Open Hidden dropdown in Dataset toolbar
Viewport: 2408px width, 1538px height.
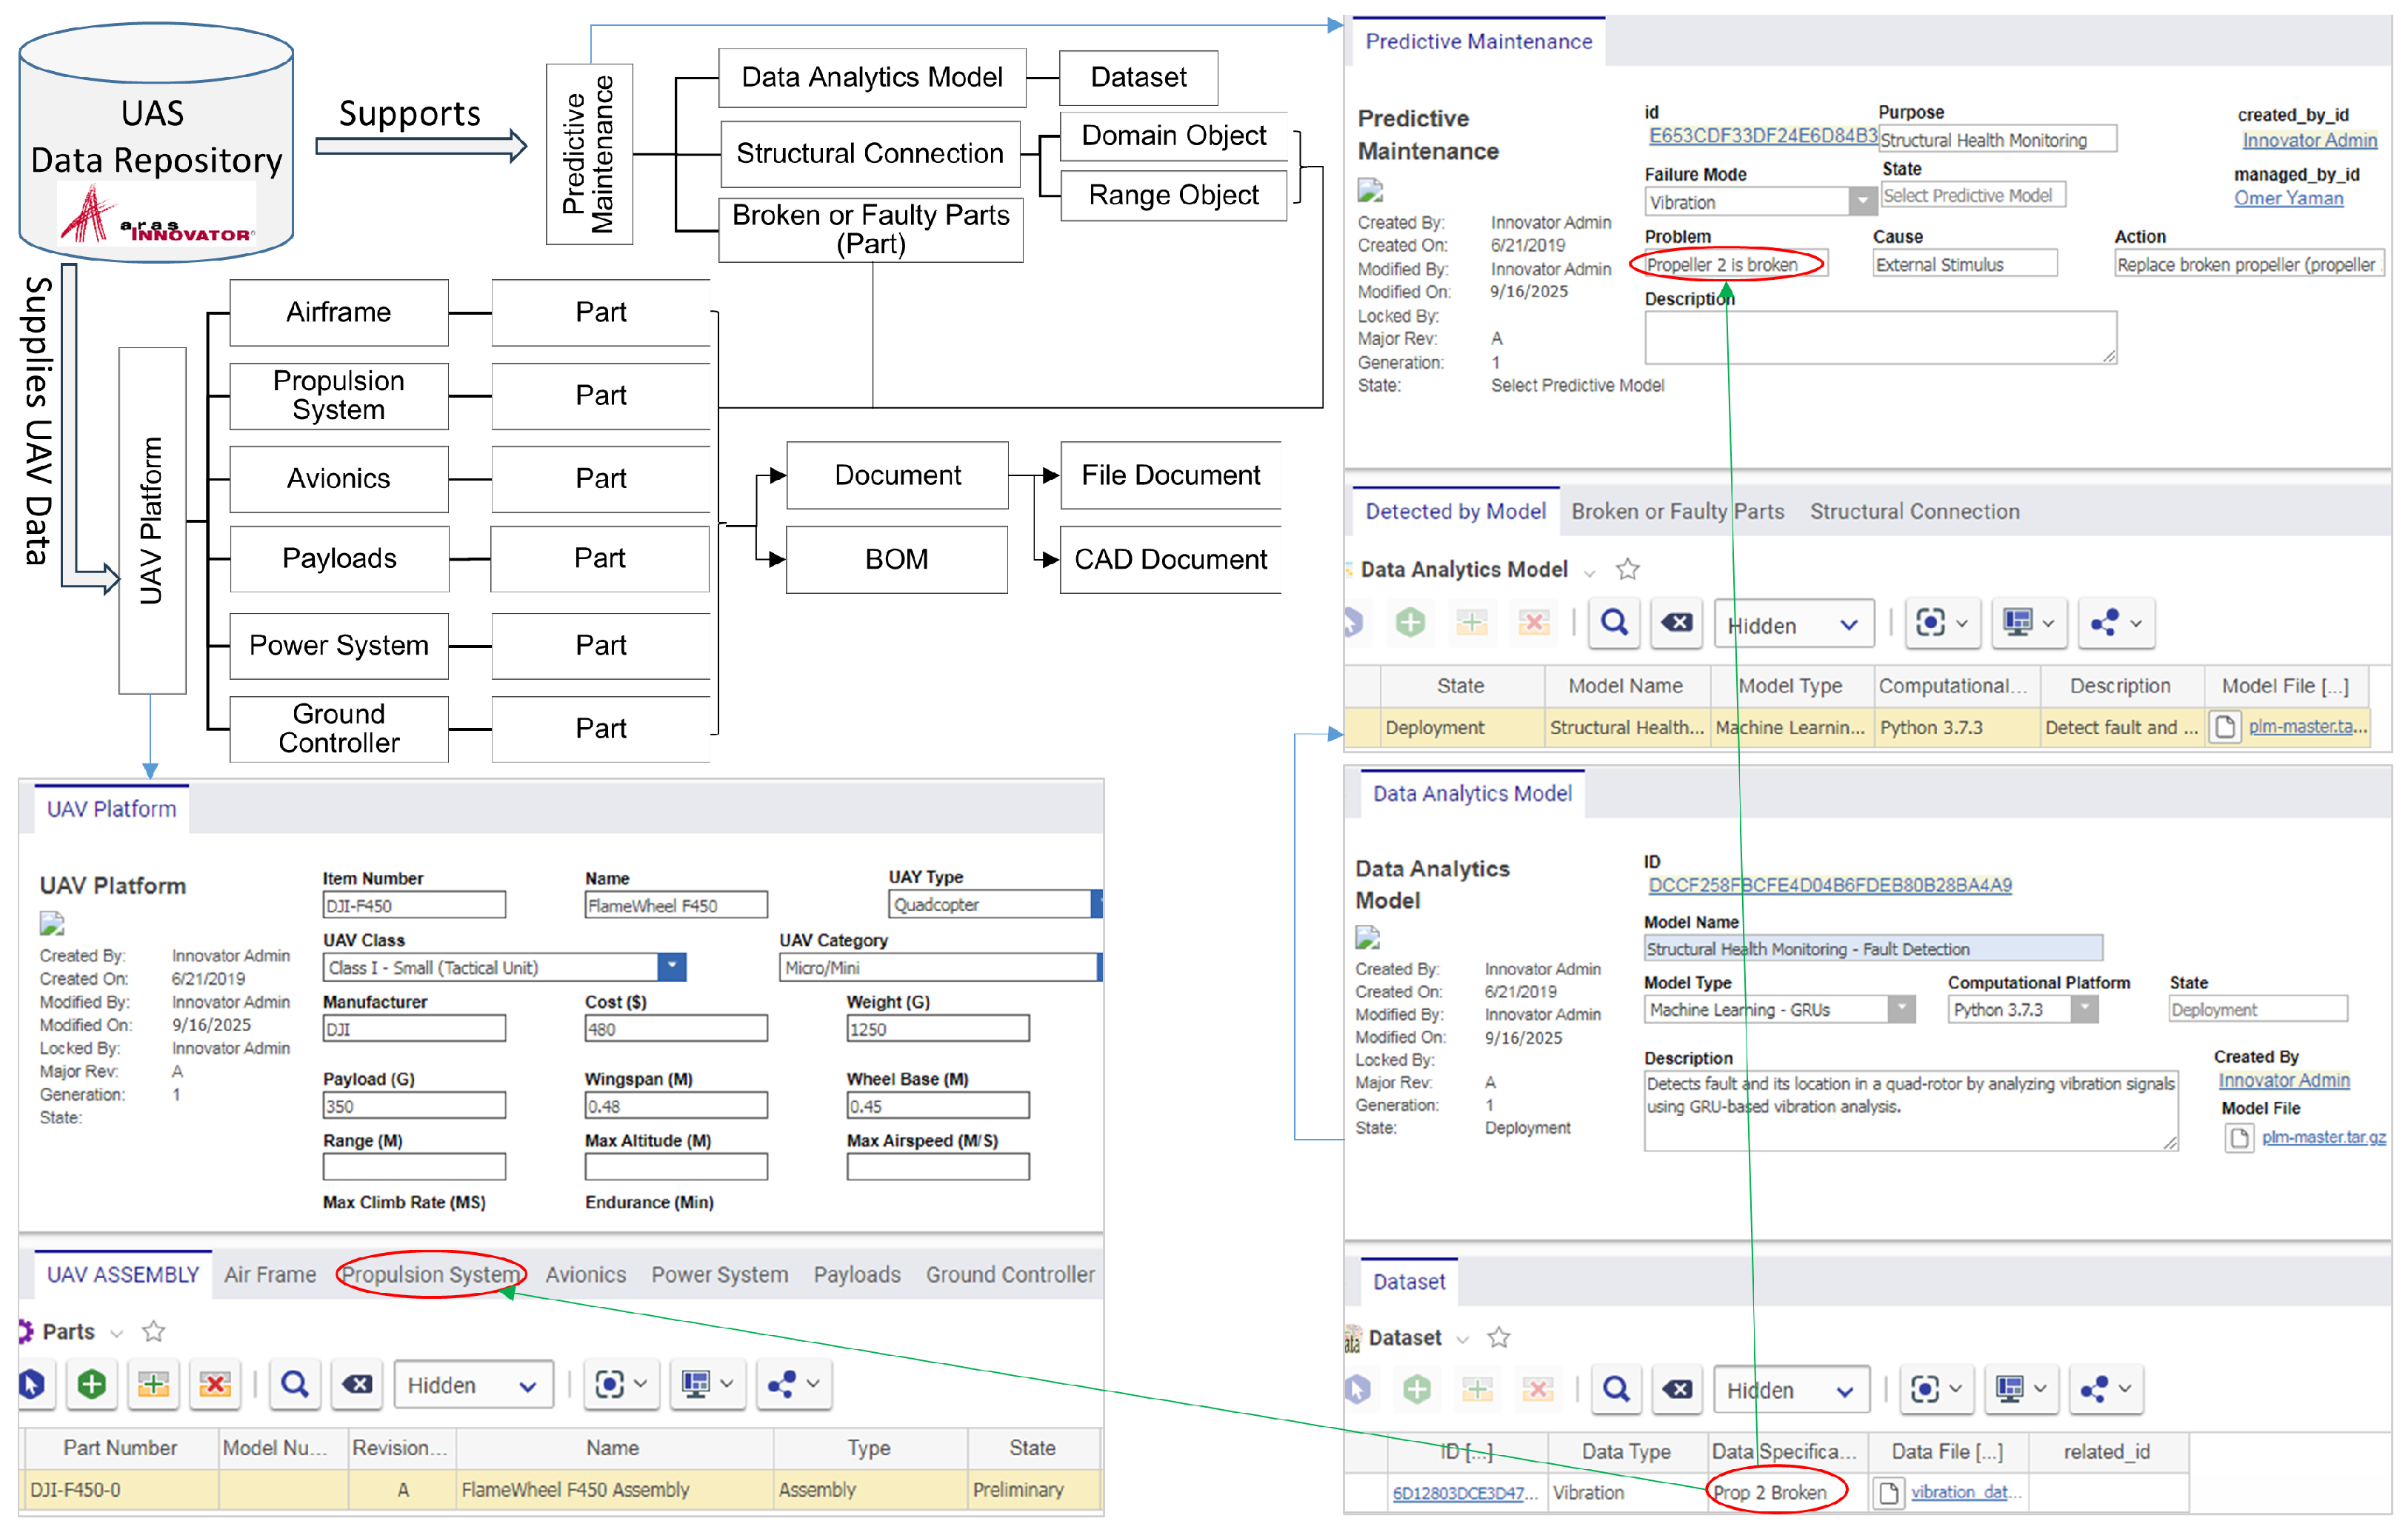pyautogui.click(x=1790, y=1390)
